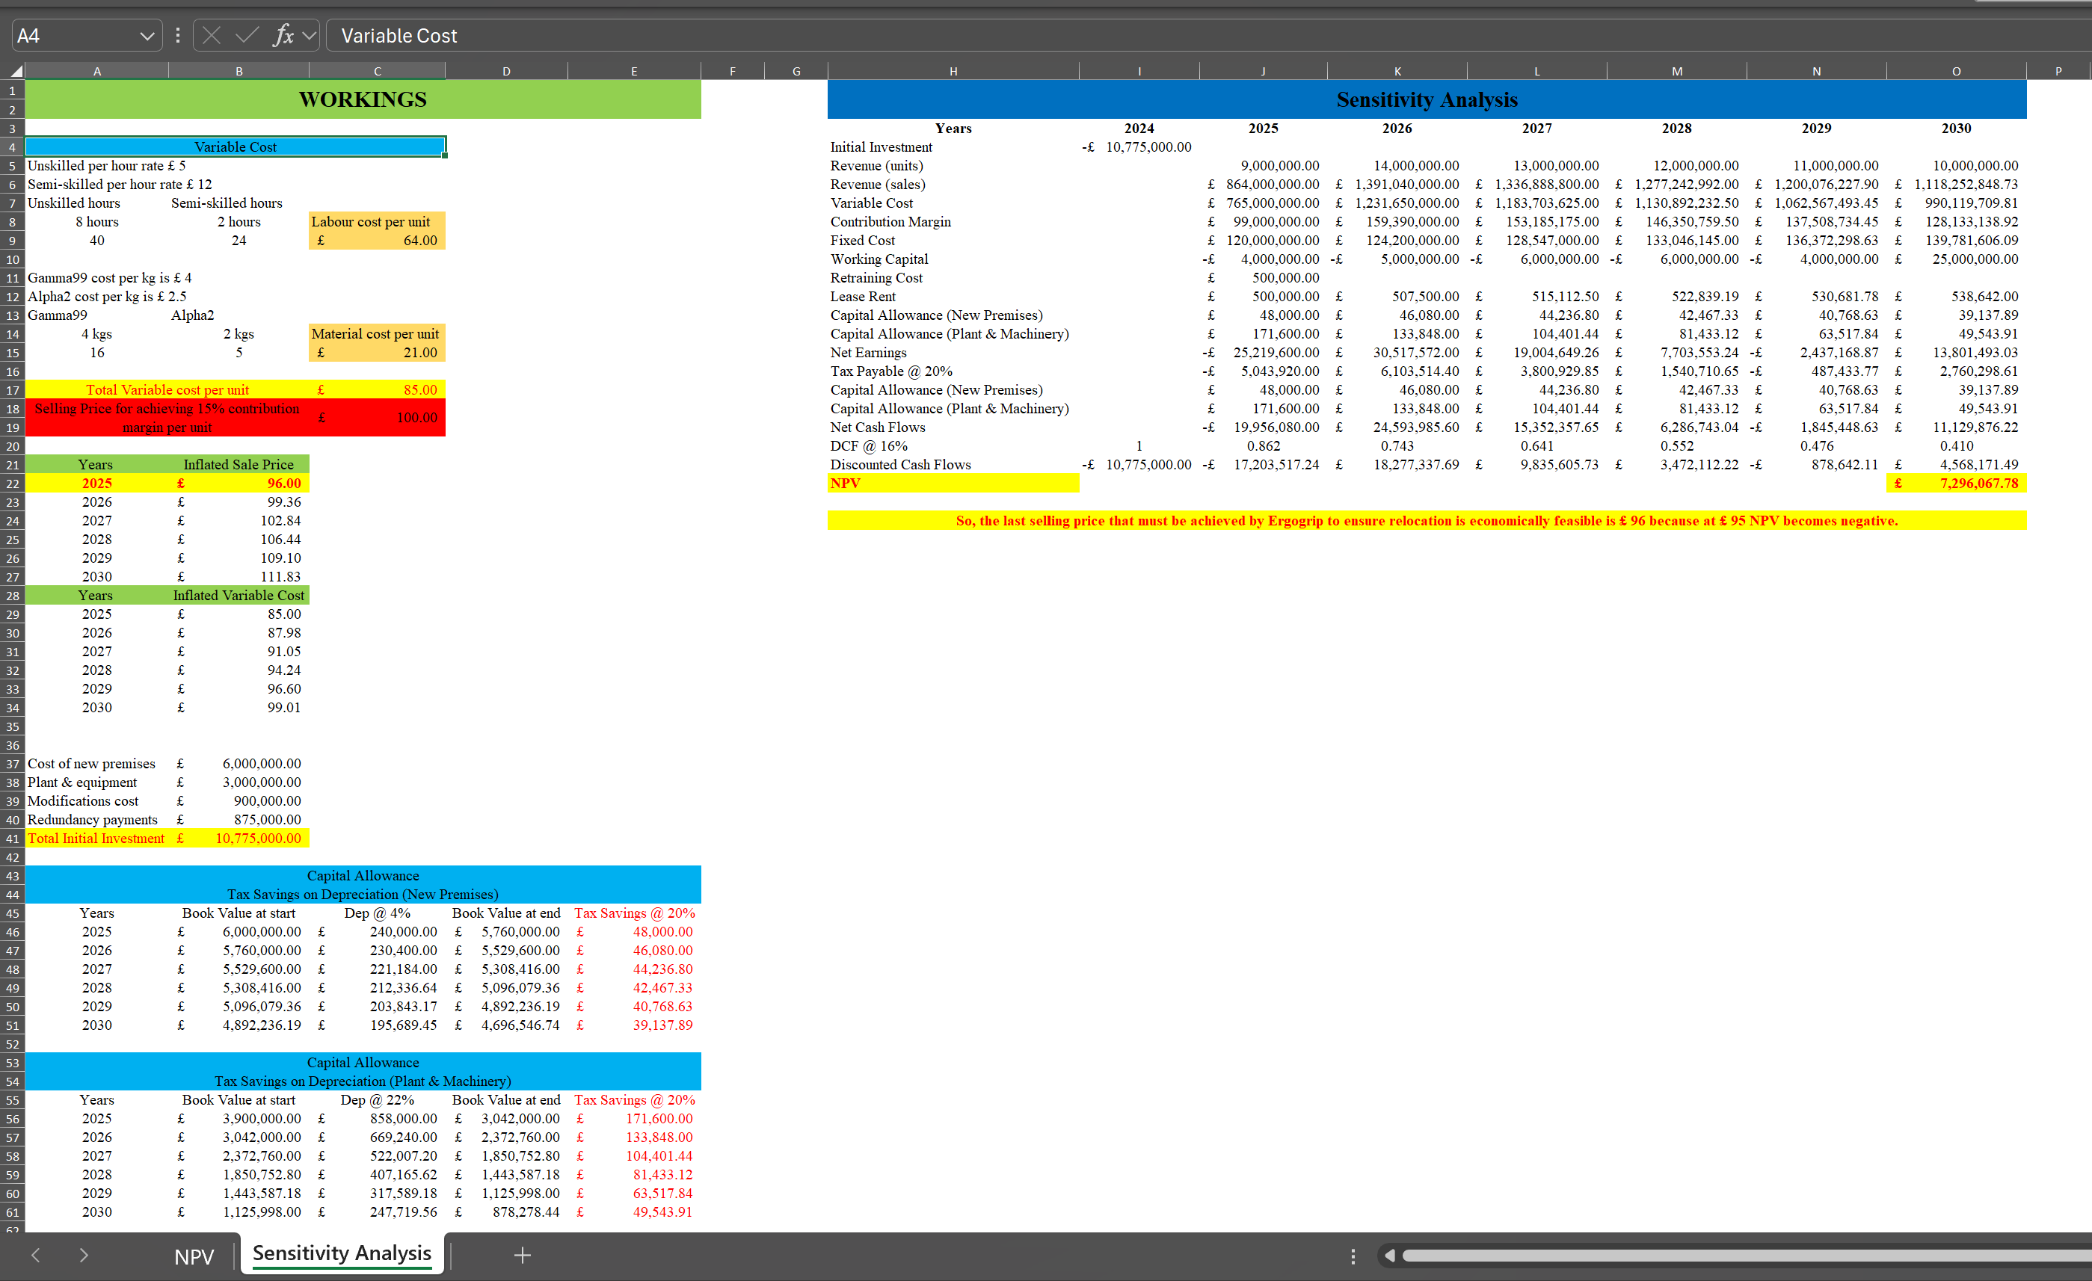Viewport: 2092px width, 1281px height.
Task: Switch to the NPV sheet tab
Action: pyautogui.click(x=194, y=1256)
